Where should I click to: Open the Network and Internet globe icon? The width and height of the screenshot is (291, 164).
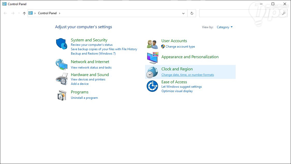(x=62, y=64)
